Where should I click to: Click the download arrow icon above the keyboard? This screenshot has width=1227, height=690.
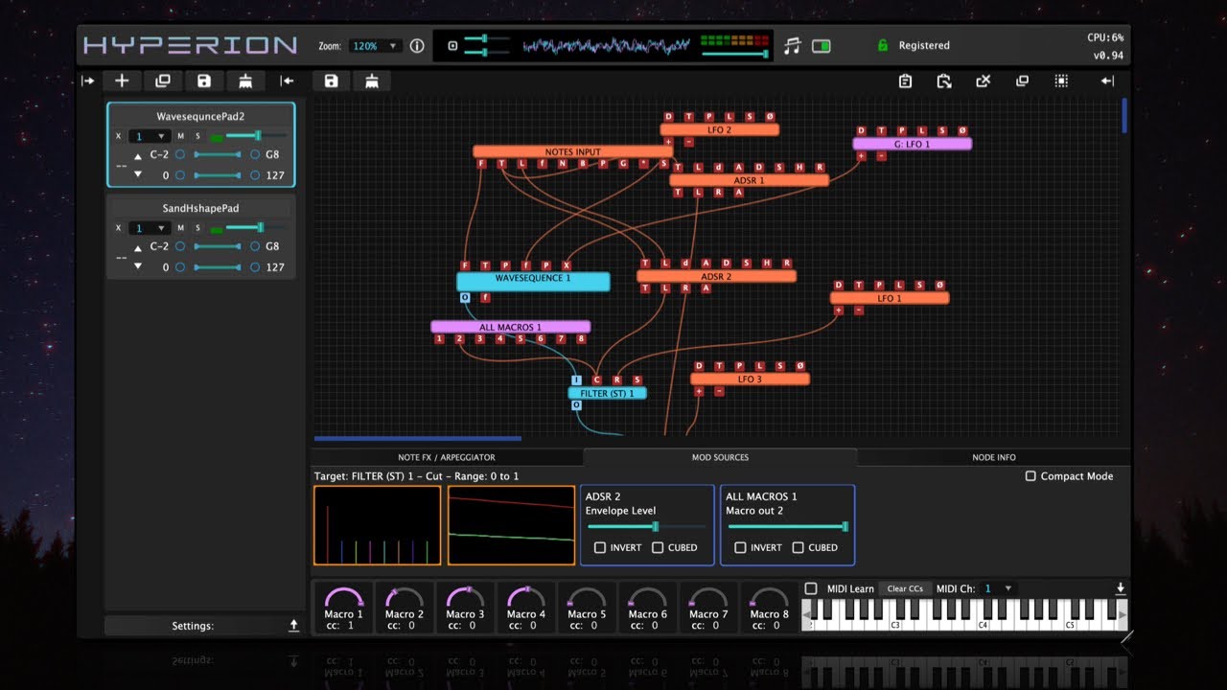tap(1121, 588)
